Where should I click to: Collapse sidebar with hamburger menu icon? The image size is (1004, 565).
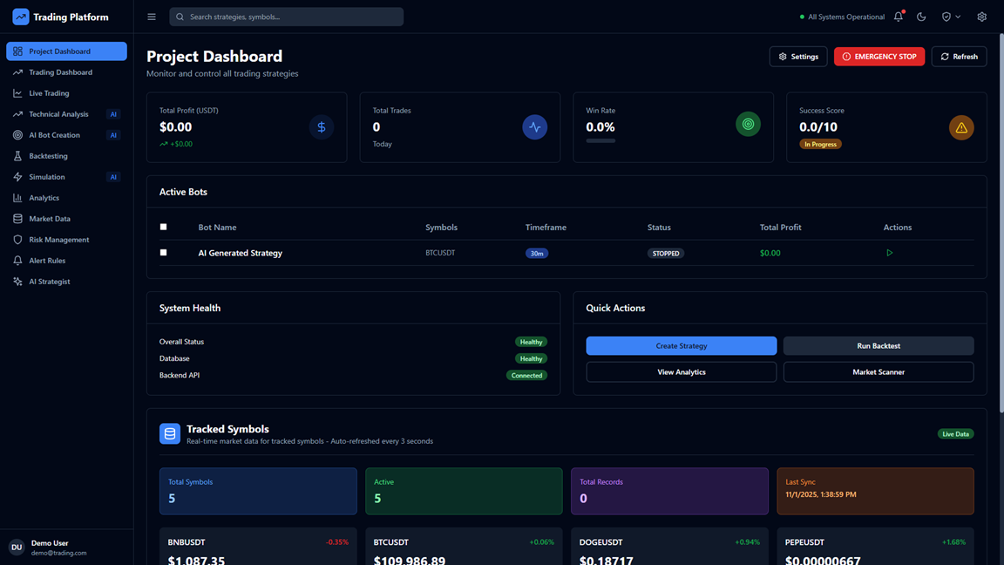(152, 17)
